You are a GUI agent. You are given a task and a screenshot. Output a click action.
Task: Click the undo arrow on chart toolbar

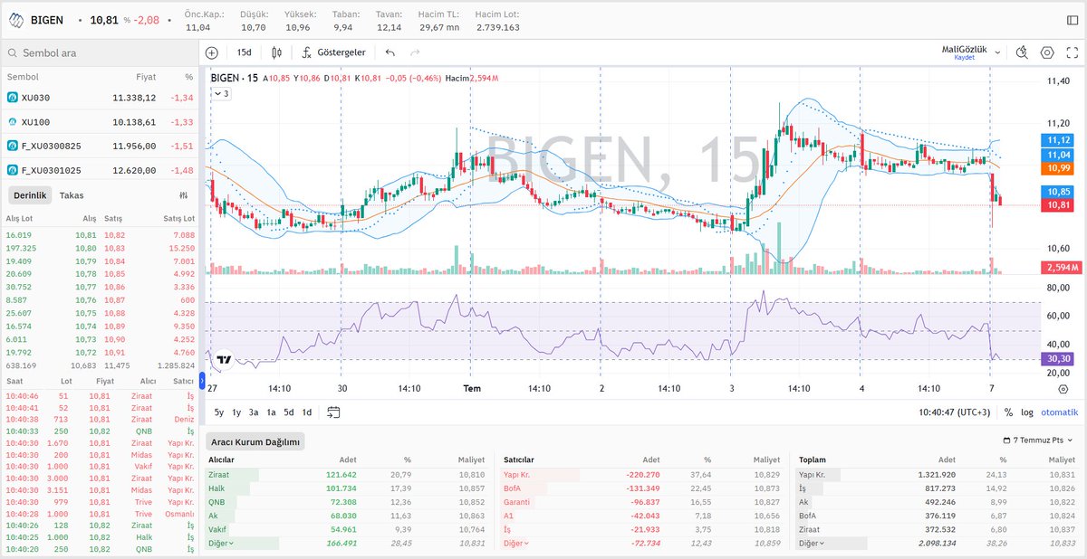tap(390, 52)
